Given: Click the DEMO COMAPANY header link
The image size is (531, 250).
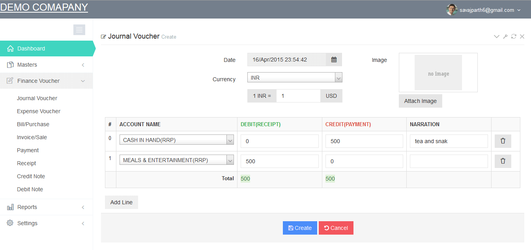Looking at the screenshot, I should click(44, 7).
